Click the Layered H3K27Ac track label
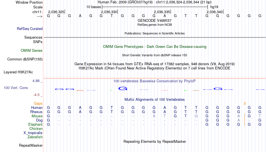Viewport: 266px width, 152px height. click(x=18, y=72)
